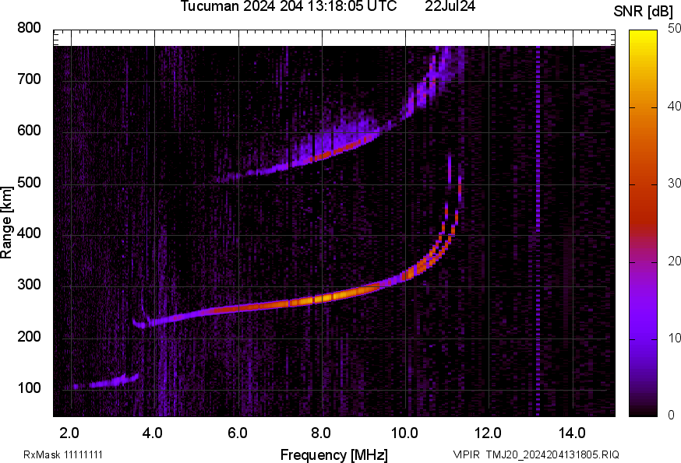Click the bright F-layer trace near 8 MHz
The image size is (681, 463).
pos(323,299)
